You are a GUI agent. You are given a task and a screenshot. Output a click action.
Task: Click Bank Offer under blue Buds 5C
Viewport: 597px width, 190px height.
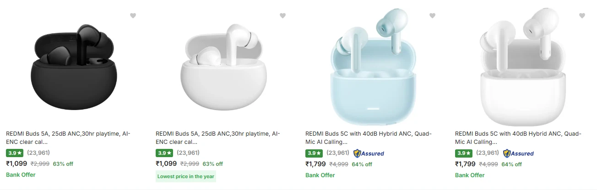click(320, 175)
